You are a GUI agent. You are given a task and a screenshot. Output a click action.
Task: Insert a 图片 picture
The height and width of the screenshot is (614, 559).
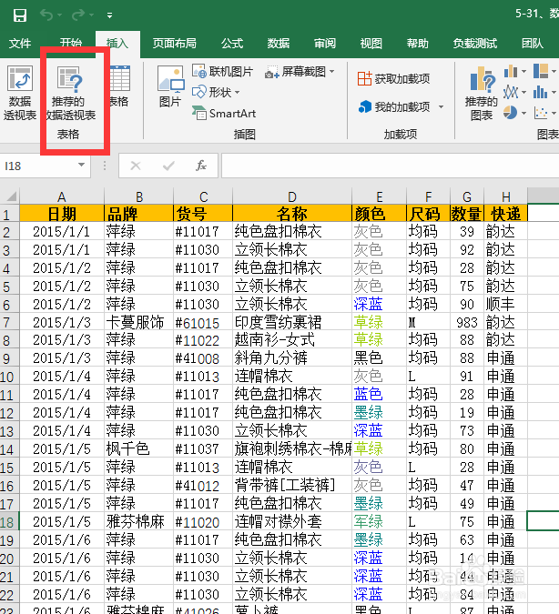pyautogui.click(x=170, y=87)
